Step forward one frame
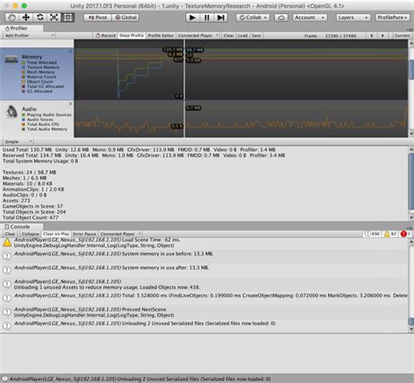Image resolution: width=414 pixels, height=383 pixels. click(221, 17)
